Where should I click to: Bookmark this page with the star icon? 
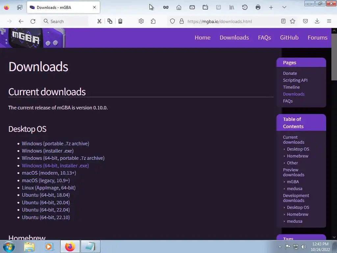[293, 21]
